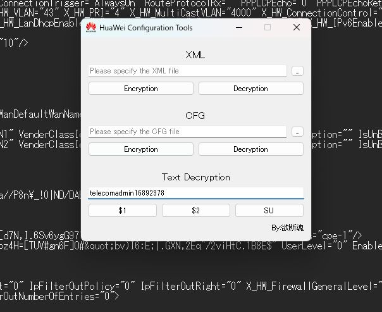Decrypt text using the $1 button
382x312 pixels.
(x=123, y=210)
